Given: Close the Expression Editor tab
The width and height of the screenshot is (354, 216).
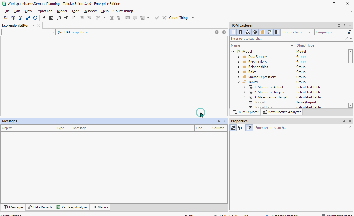Looking at the screenshot, I should pyautogui.click(x=39, y=25).
